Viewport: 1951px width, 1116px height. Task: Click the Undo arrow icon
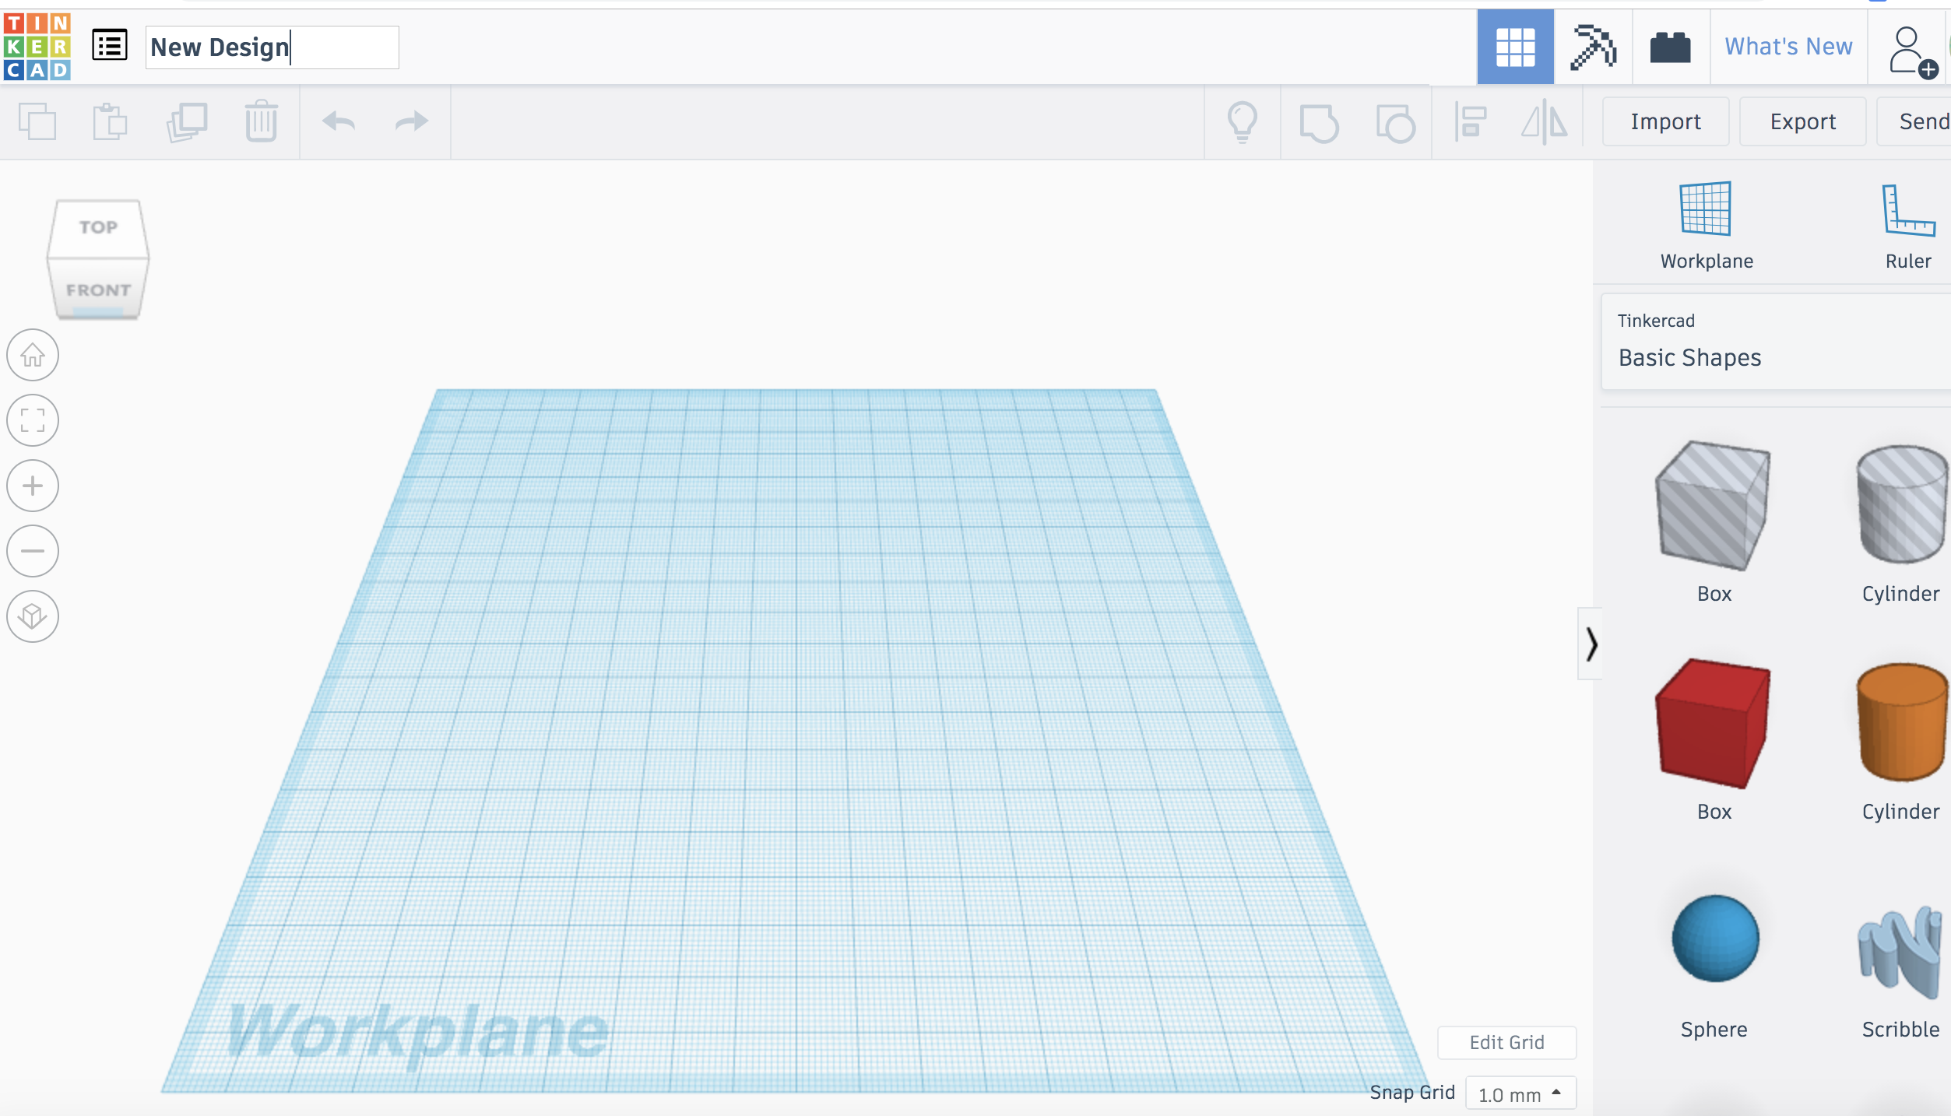338,122
